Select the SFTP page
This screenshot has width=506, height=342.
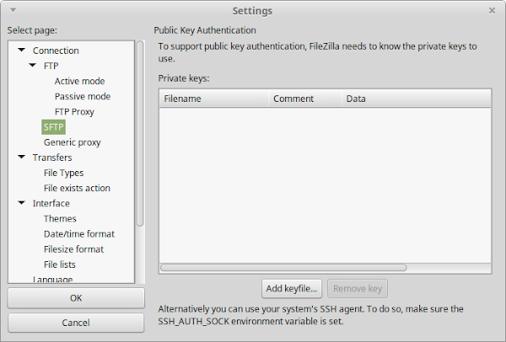pos(54,127)
